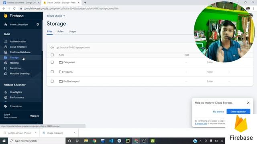Open Machine Learning in the sidebar
The image size is (257, 144).
[x=20, y=74]
